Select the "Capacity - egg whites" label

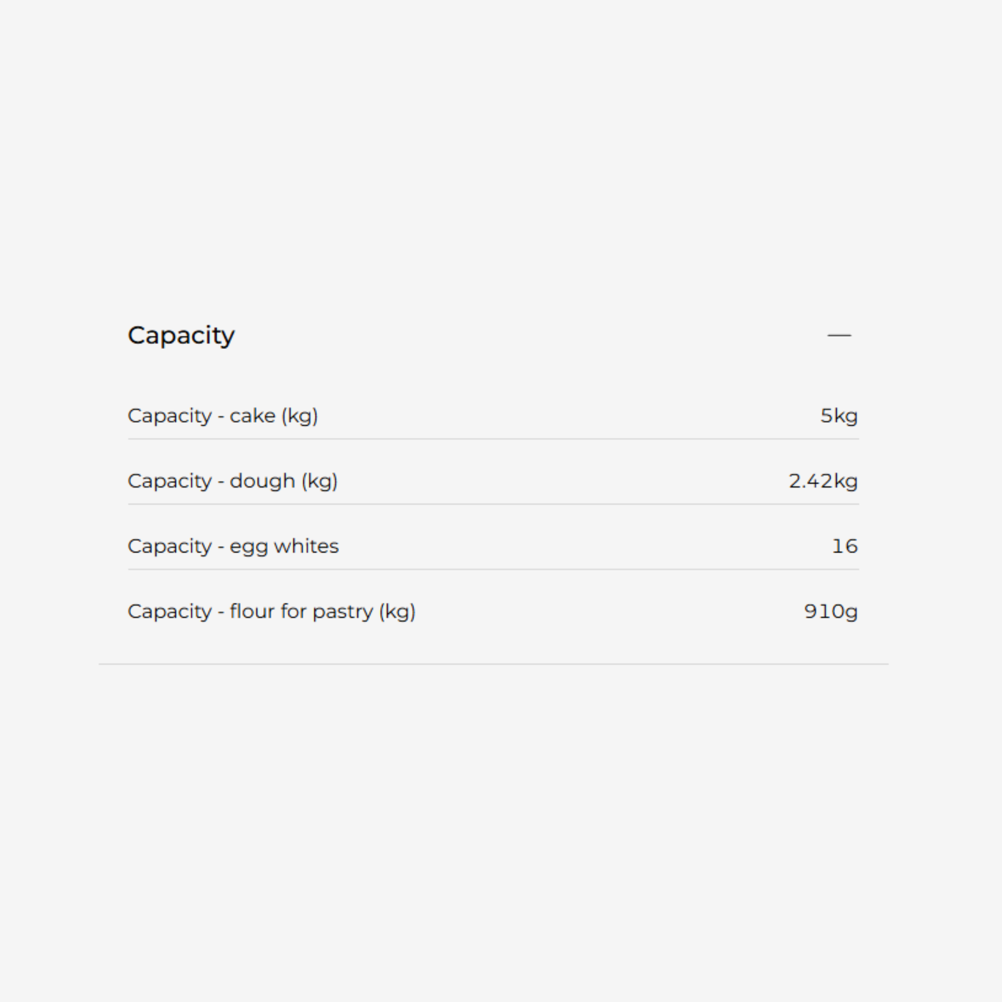click(x=233, y=546)
